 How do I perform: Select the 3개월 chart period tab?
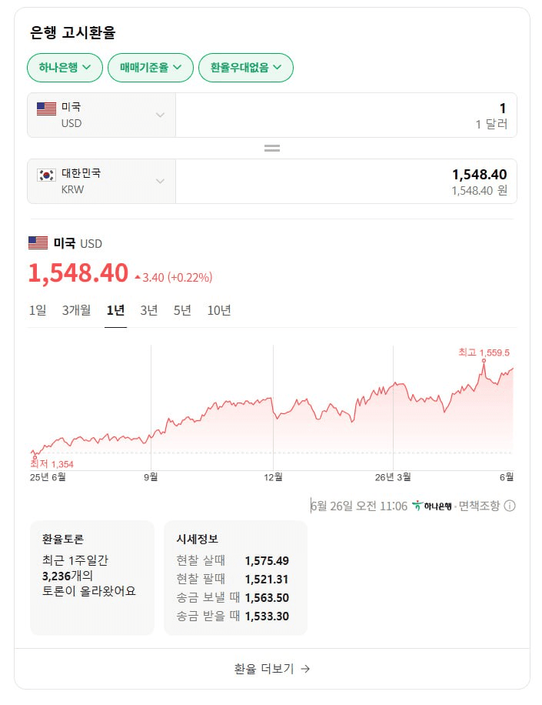point(76,310)
